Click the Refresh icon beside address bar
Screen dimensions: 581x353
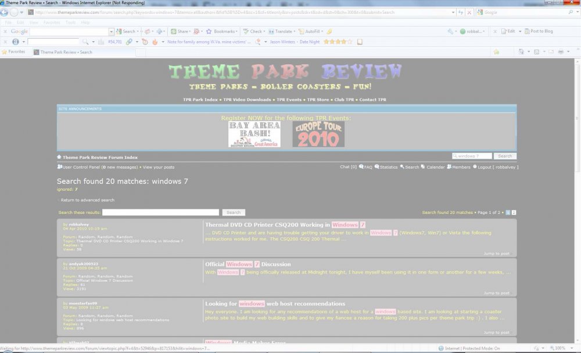(460, 12)
